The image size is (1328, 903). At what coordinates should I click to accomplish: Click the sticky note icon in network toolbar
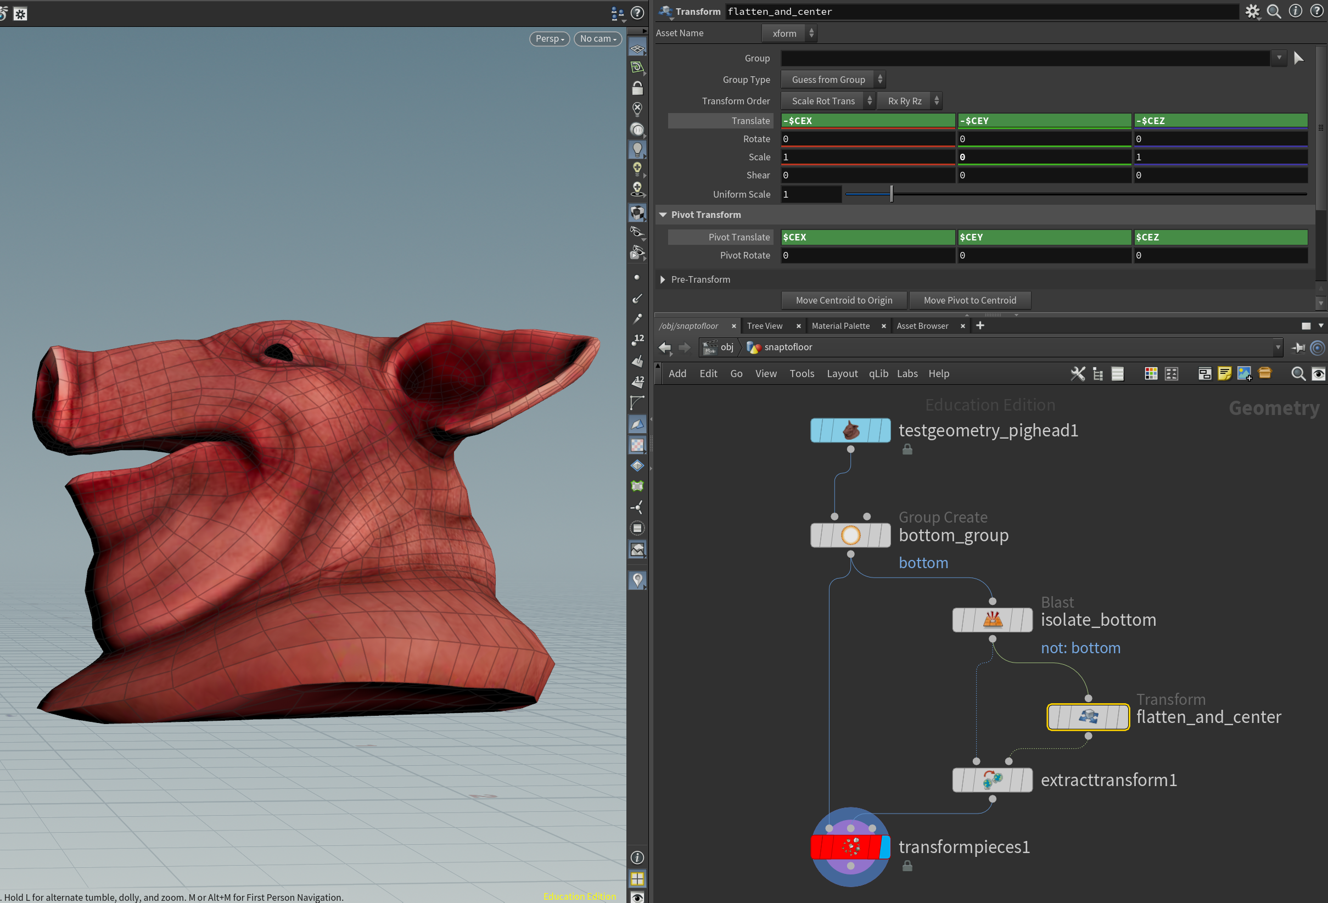click(1224, 374)
